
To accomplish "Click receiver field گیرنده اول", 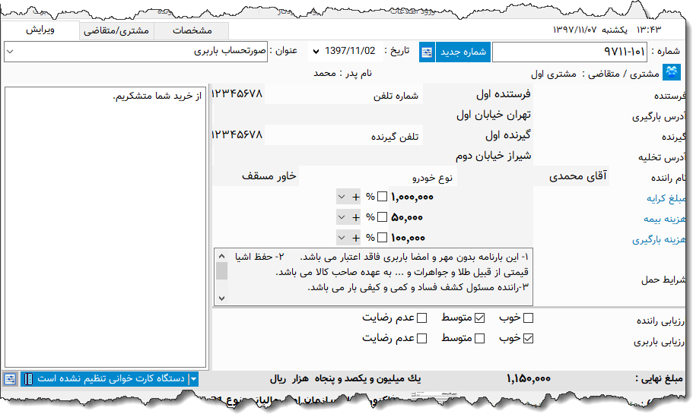I will (477, 135).
